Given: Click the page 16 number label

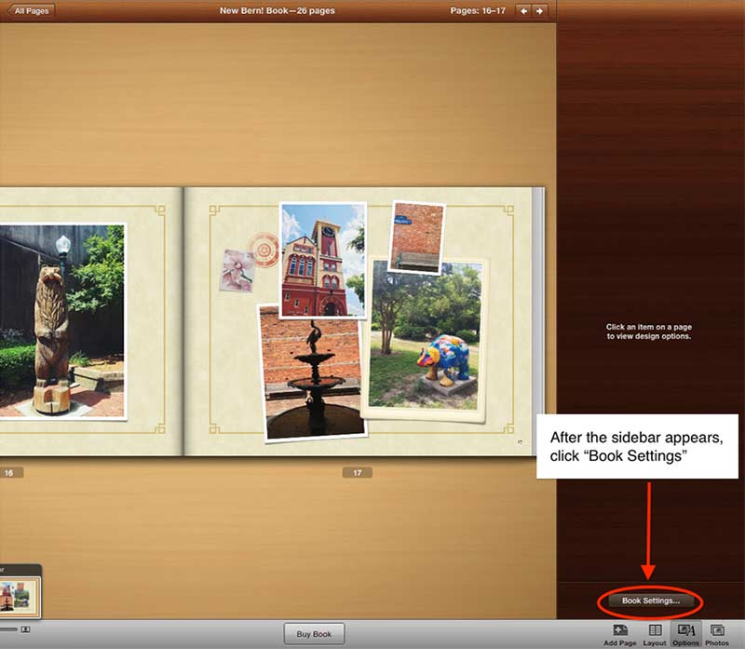Looking at the screenshot, I should coord(10,473).
